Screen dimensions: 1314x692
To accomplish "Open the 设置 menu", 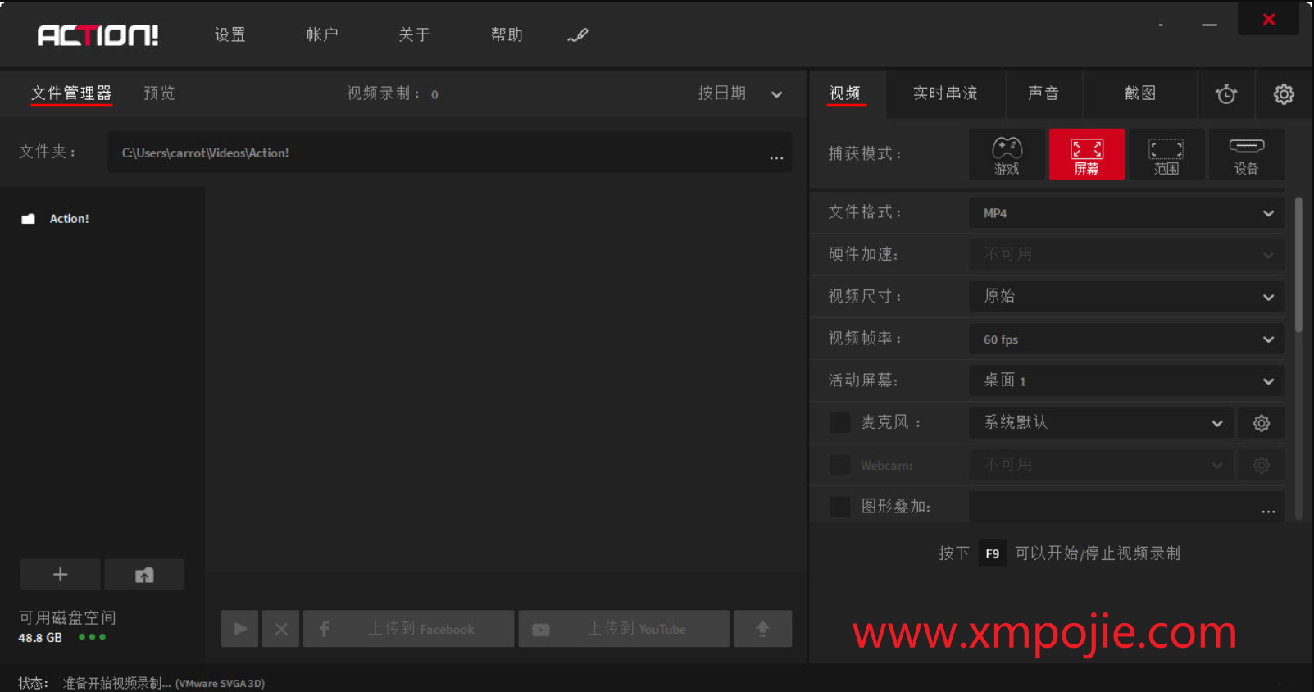I will pyautogui.click(x=230, y=34).
